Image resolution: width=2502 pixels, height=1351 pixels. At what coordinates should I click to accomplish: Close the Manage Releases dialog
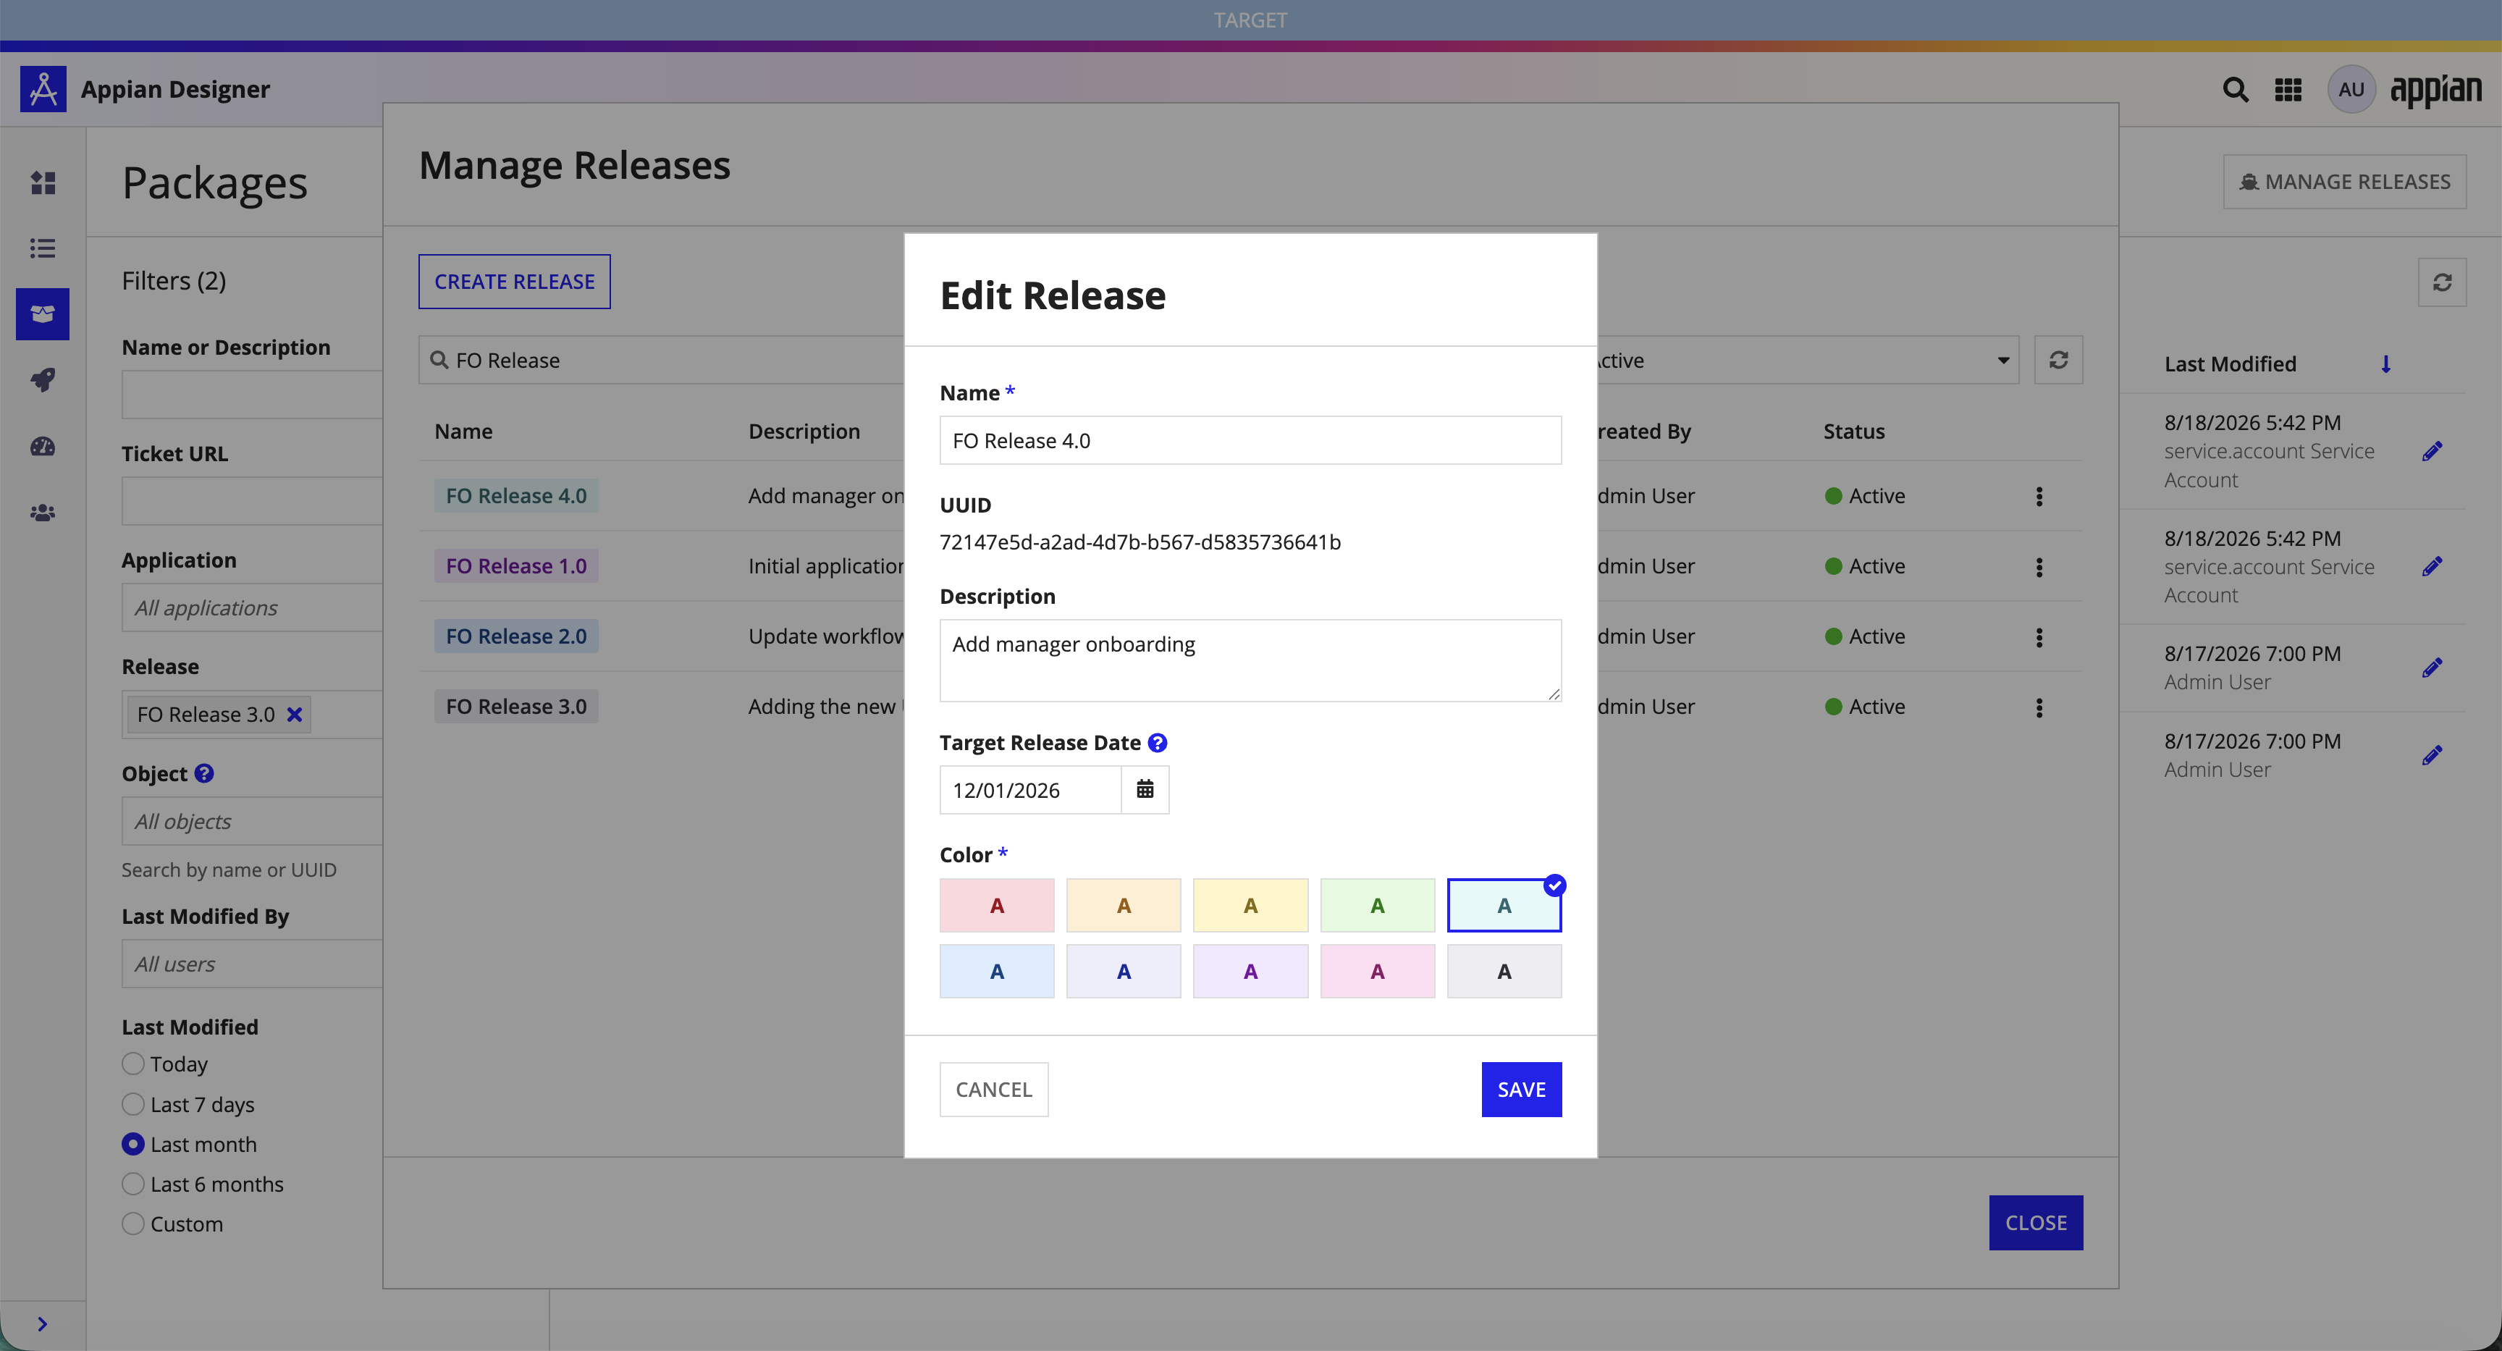coord(2036,1223)
